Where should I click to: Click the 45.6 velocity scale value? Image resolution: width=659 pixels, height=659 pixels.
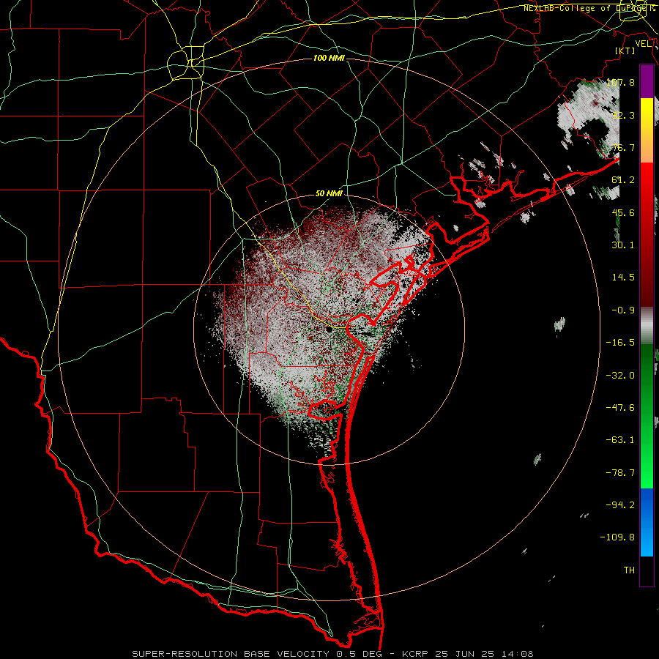coord(623,212)
